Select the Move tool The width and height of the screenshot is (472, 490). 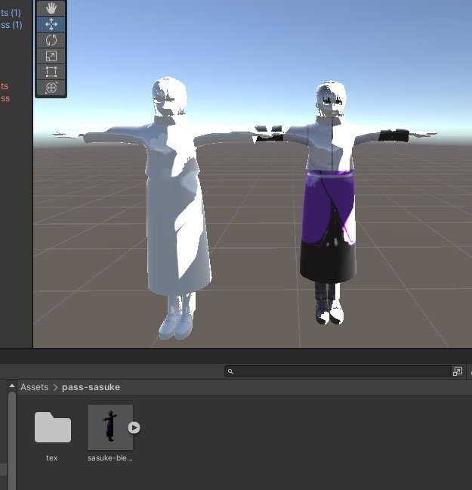pyautogui.click(x=51, y=24)
